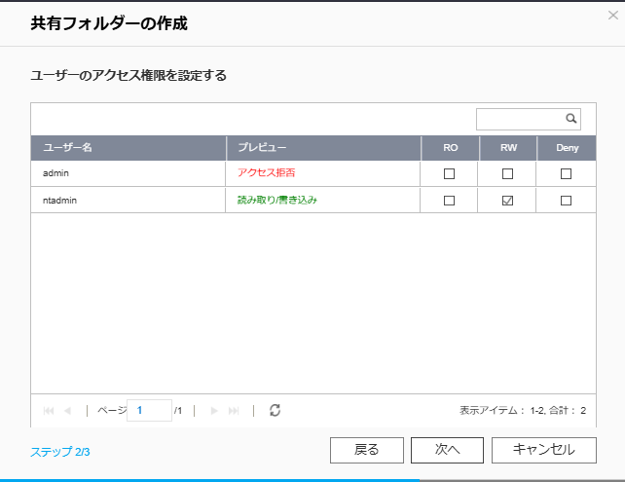This screenshot has width=625, height=482.
Task: Check Deny checkbox for admin
Action: click(566, 174)
